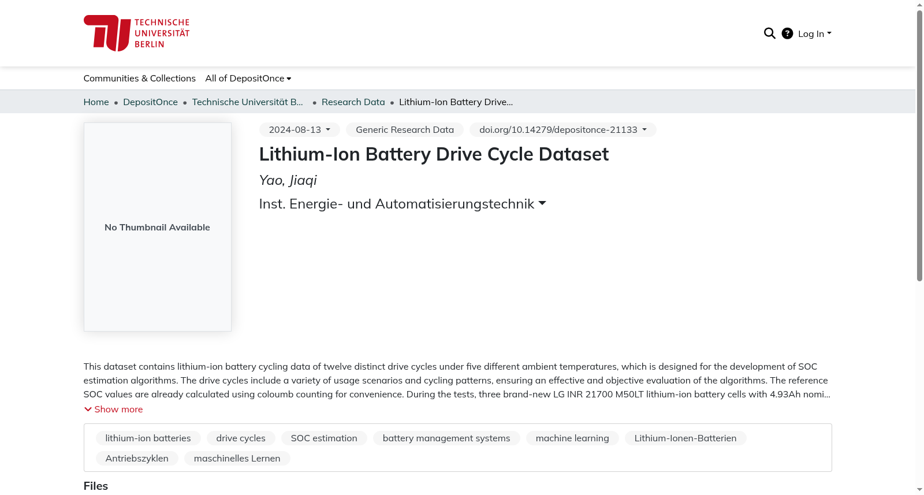Click author name Yao, Jiaqi
Screen dimensions: 924x495
pos(288,180)
